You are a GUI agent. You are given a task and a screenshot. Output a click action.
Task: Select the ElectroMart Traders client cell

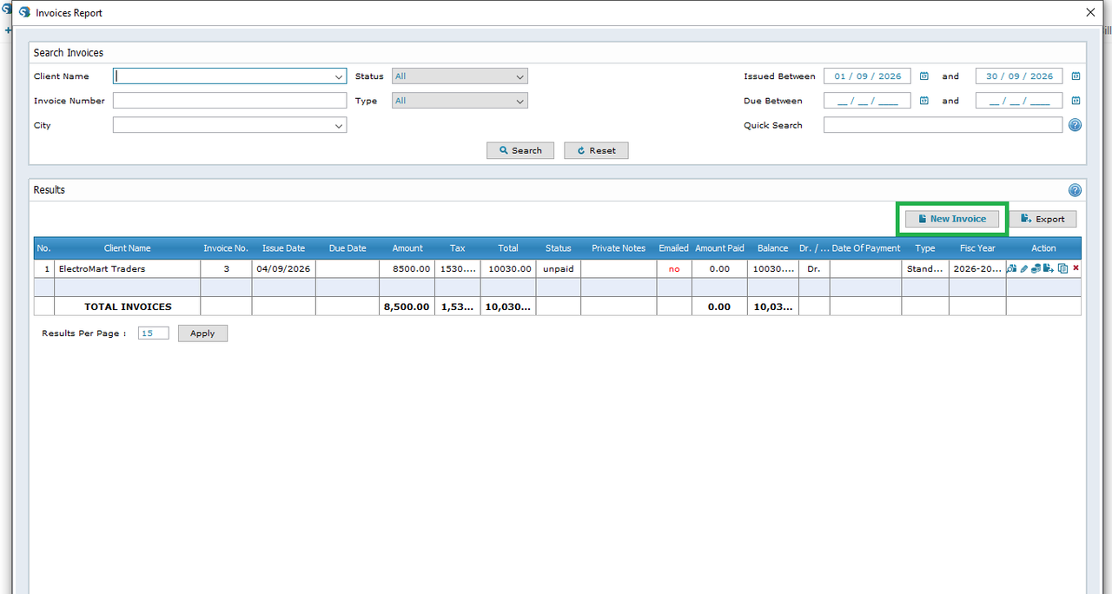pos(128,269)
